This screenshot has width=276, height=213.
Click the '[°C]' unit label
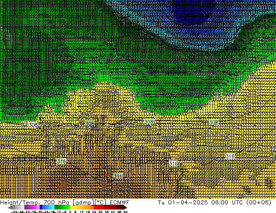(100, 203)
